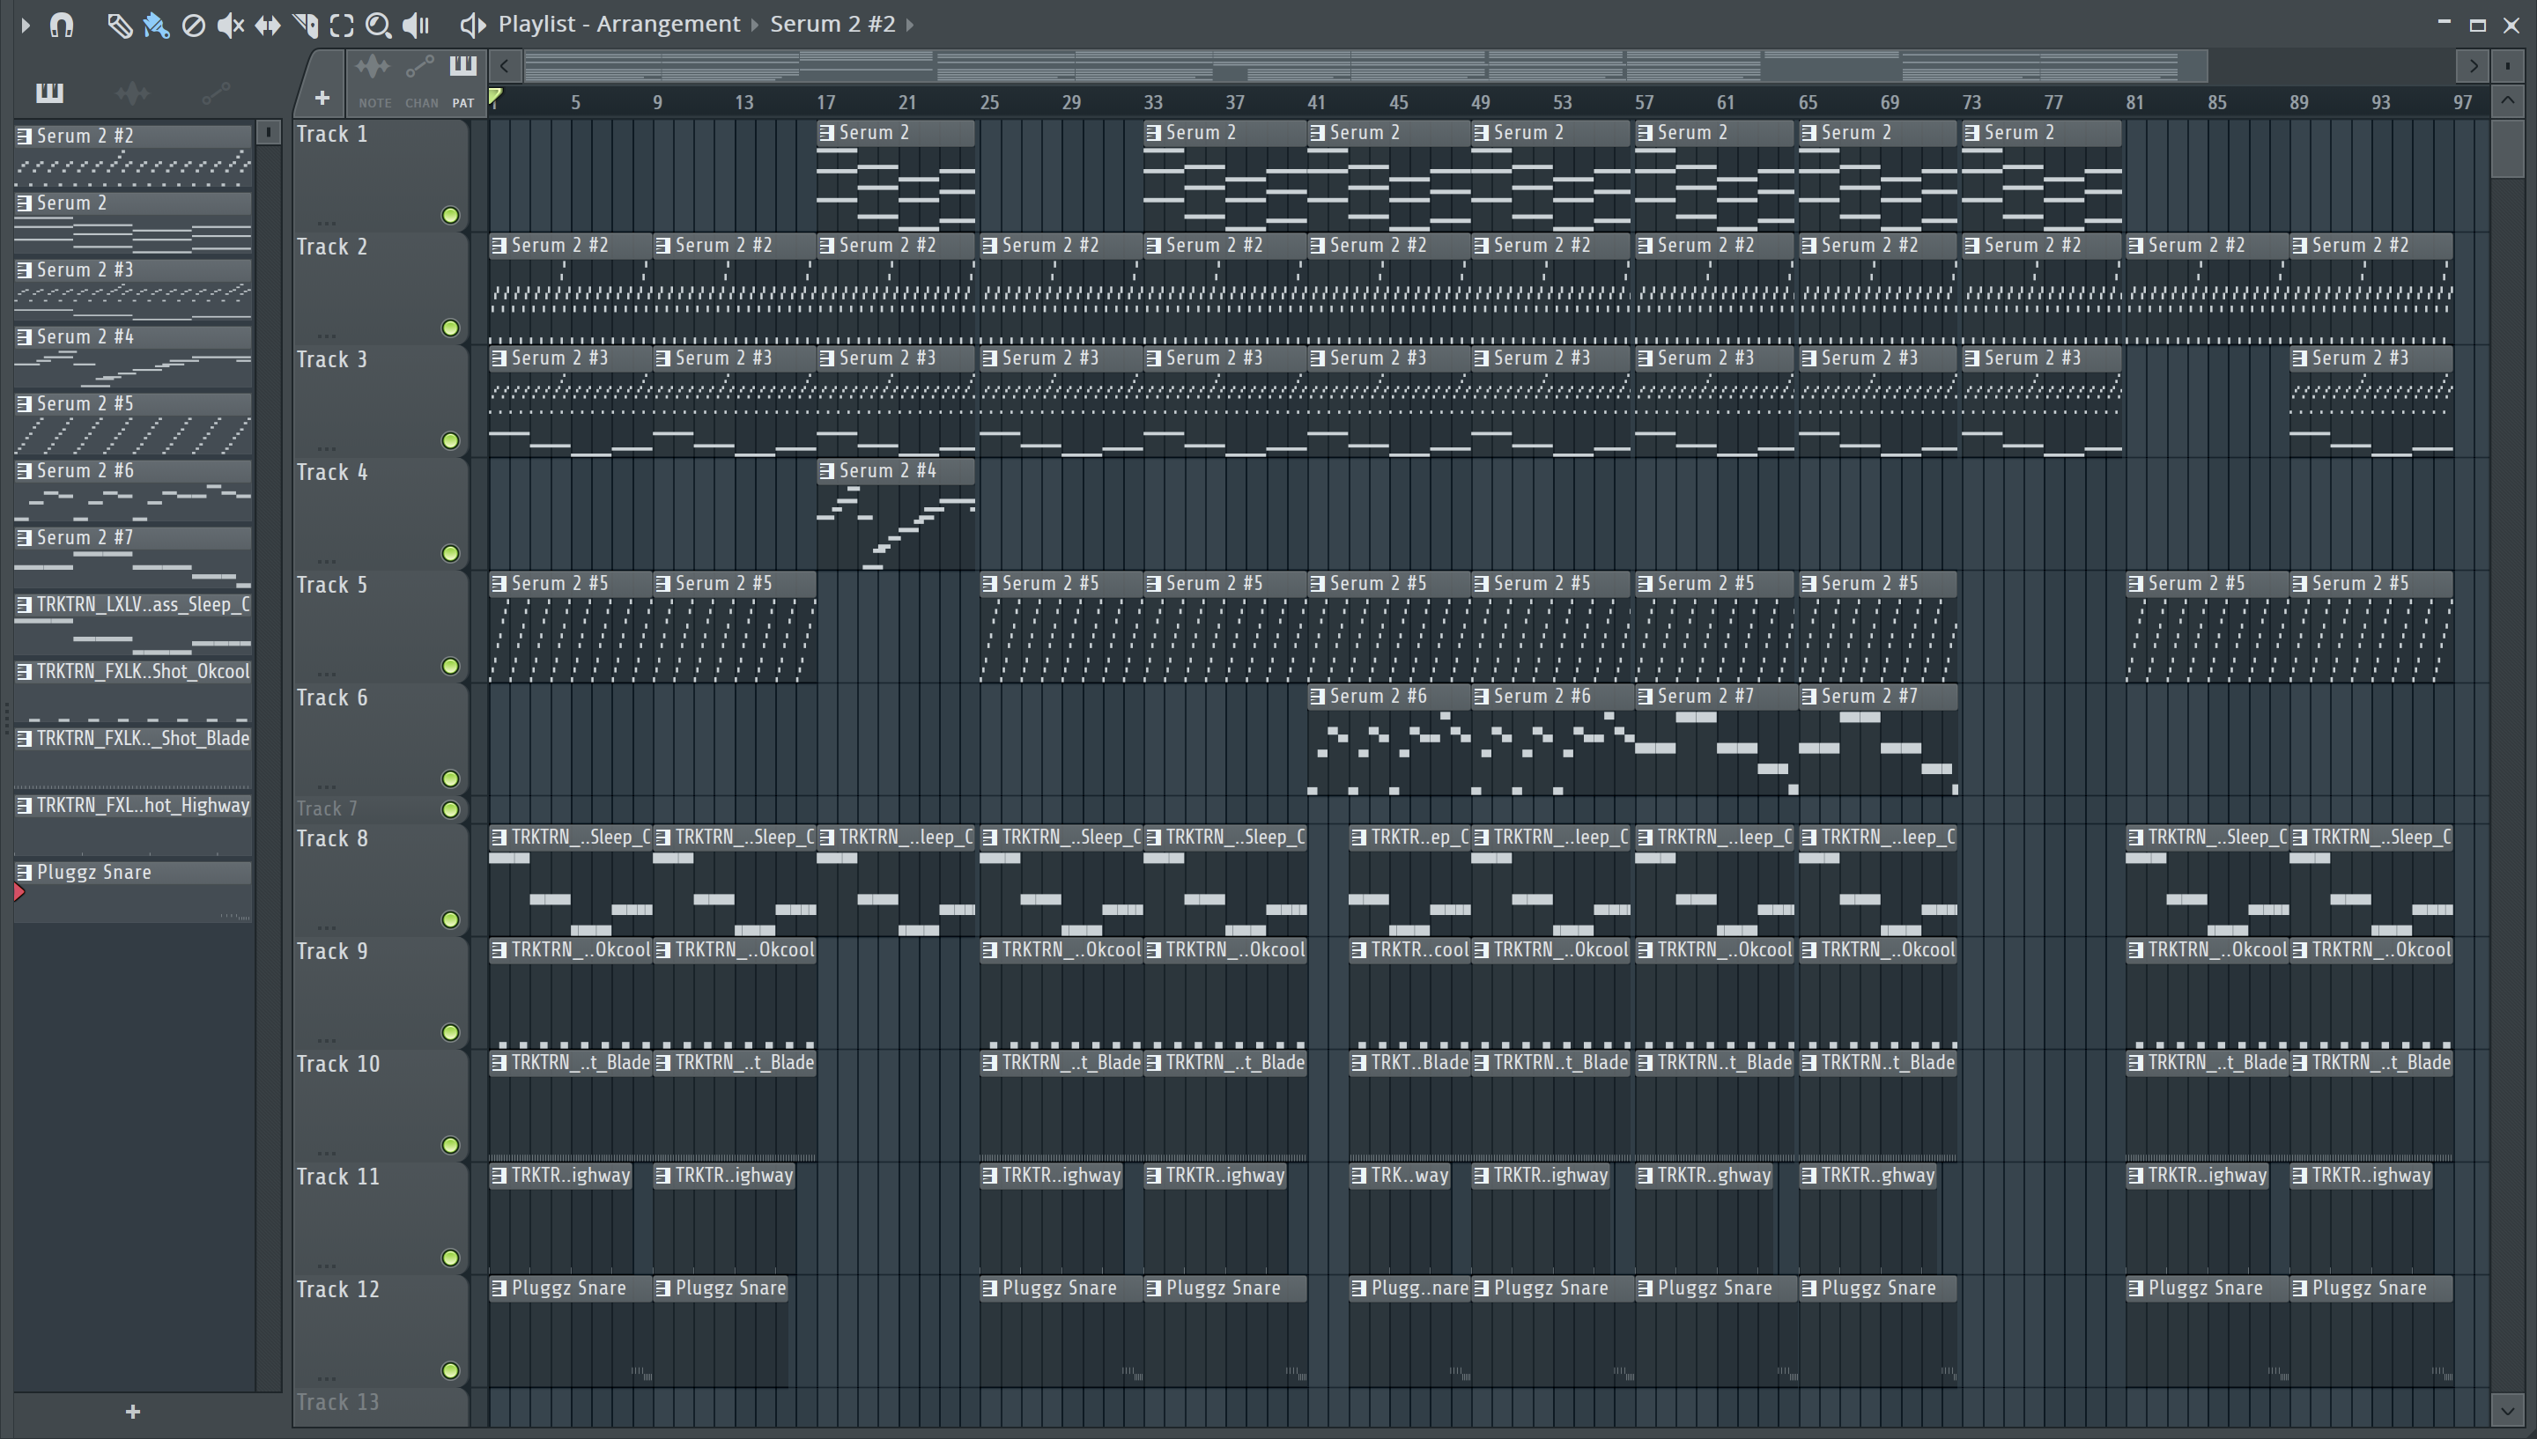This screenshot has height=1439, width=2537.
Task: Mute Track 3 with its green light
Action: pyautogui.click(x=451, y=441)
